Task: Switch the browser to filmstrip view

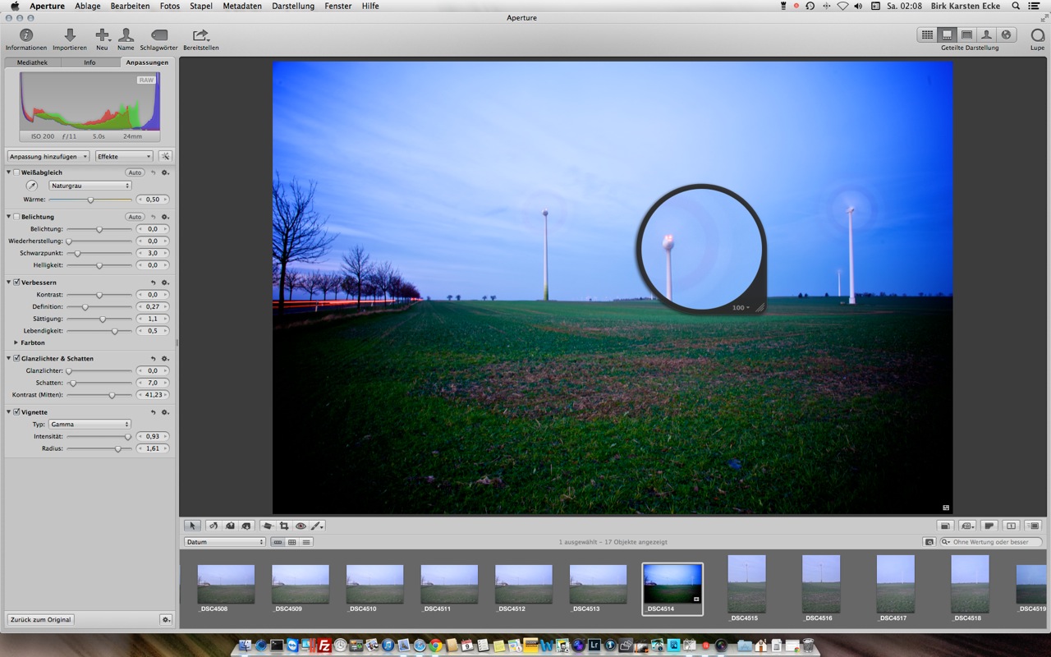Action: click(x=278, y=542)
